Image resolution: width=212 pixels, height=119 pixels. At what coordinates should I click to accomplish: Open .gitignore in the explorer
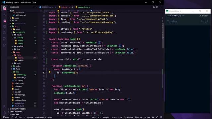click(18, 86)
